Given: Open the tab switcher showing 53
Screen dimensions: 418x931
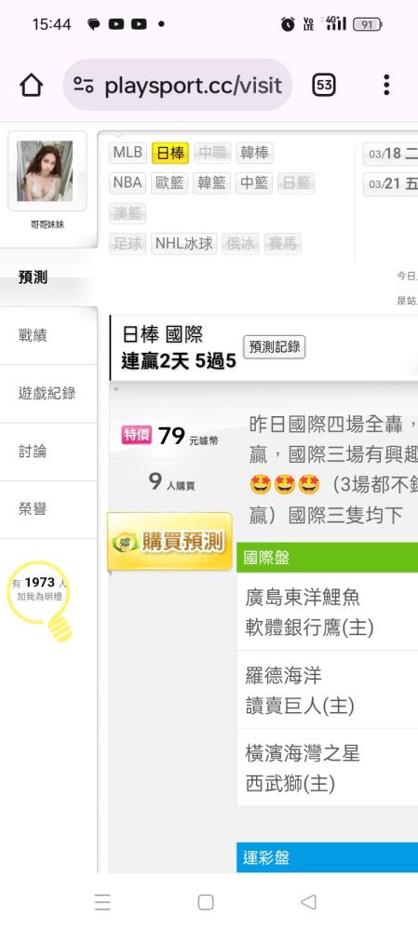Looking at the screenshot, I should [324, 86].
